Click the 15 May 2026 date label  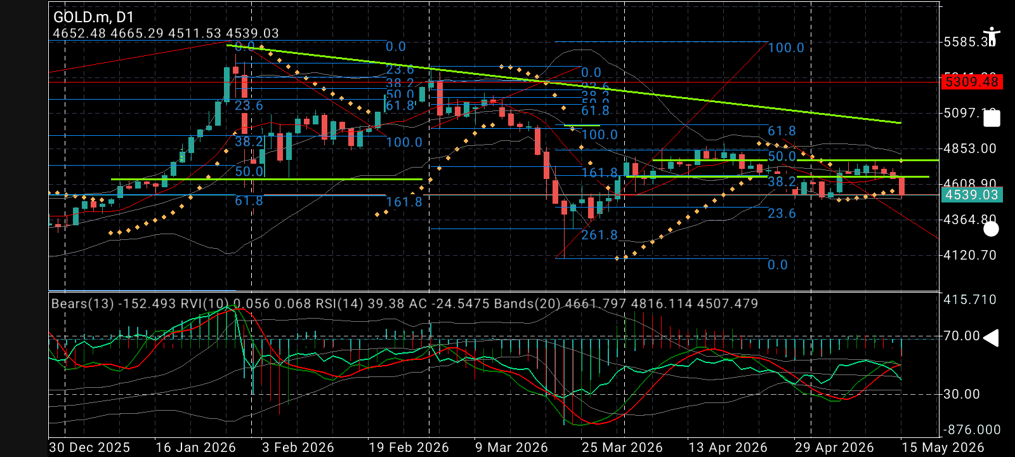[943, 447]
